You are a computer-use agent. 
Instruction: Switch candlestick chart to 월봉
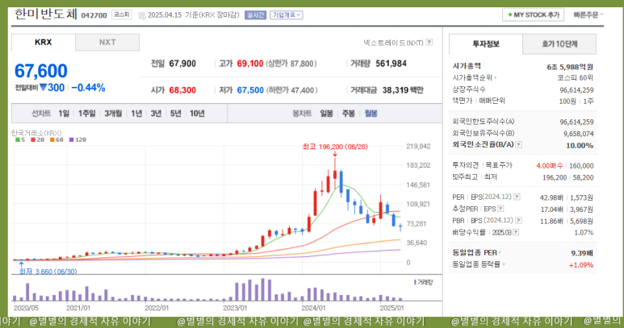371,114
